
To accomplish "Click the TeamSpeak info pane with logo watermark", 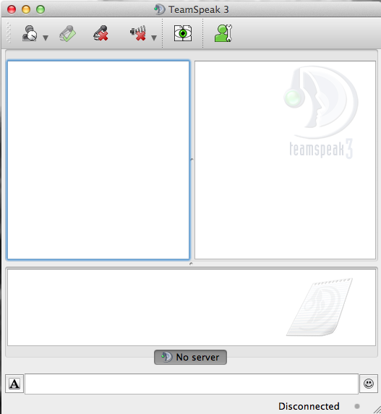I will [285, 160].
